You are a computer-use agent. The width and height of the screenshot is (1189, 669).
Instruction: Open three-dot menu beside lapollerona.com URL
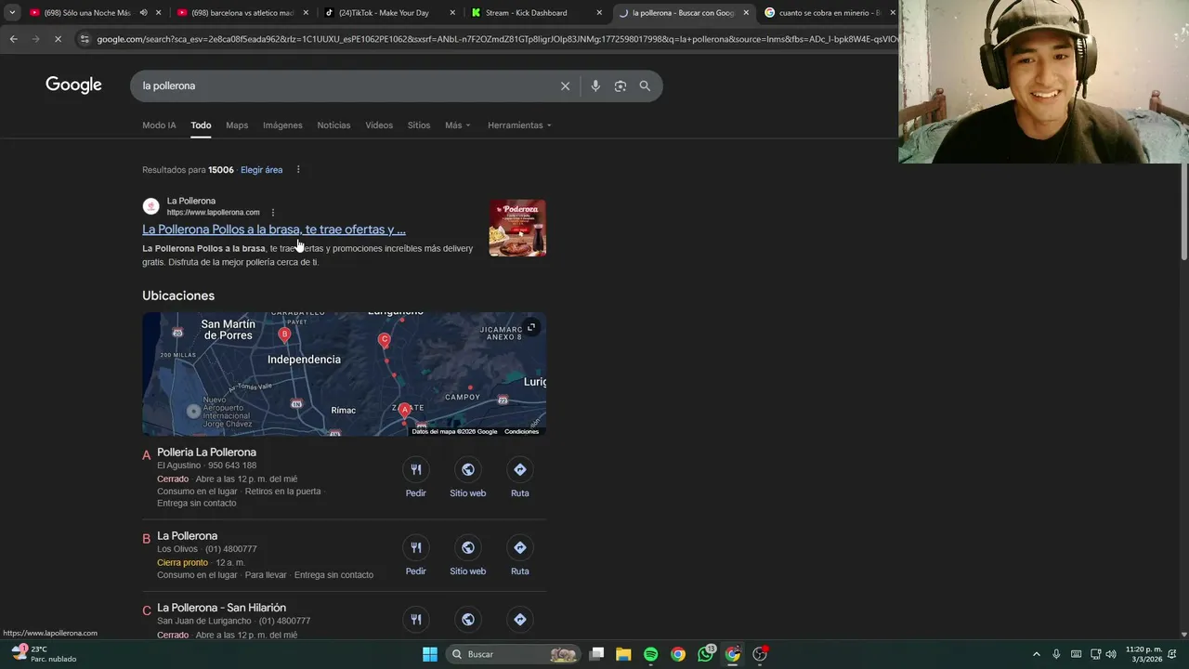pos(272,212)
